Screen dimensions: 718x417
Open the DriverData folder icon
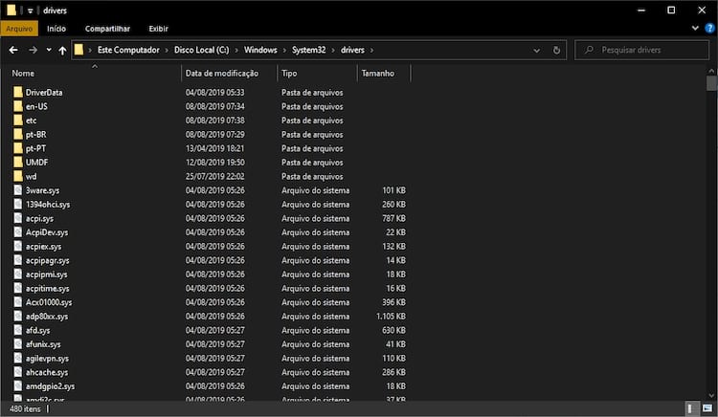18,93
